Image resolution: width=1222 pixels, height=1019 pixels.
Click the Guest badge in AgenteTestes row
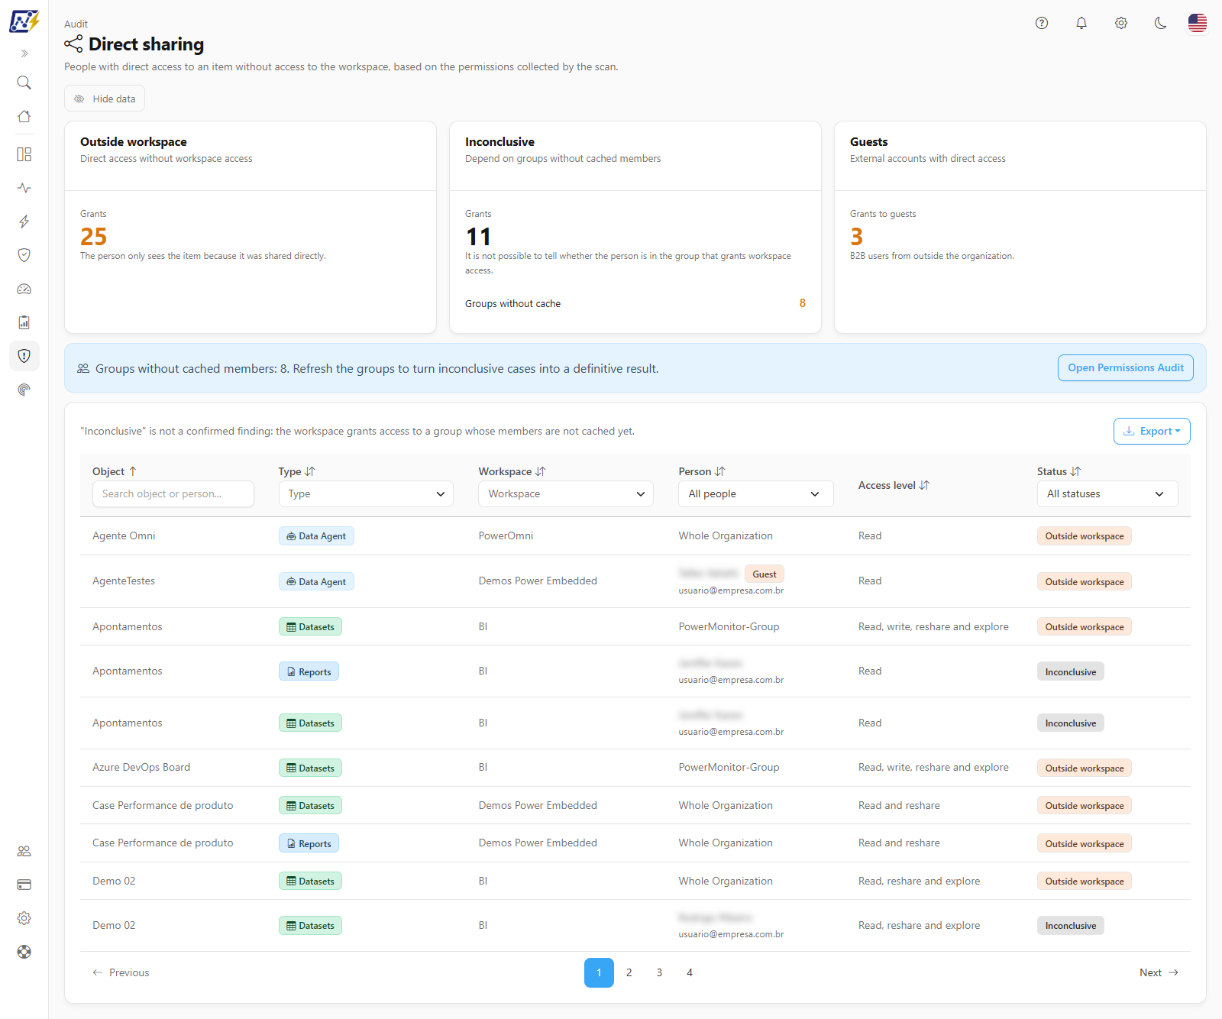[x=765, y=574]
